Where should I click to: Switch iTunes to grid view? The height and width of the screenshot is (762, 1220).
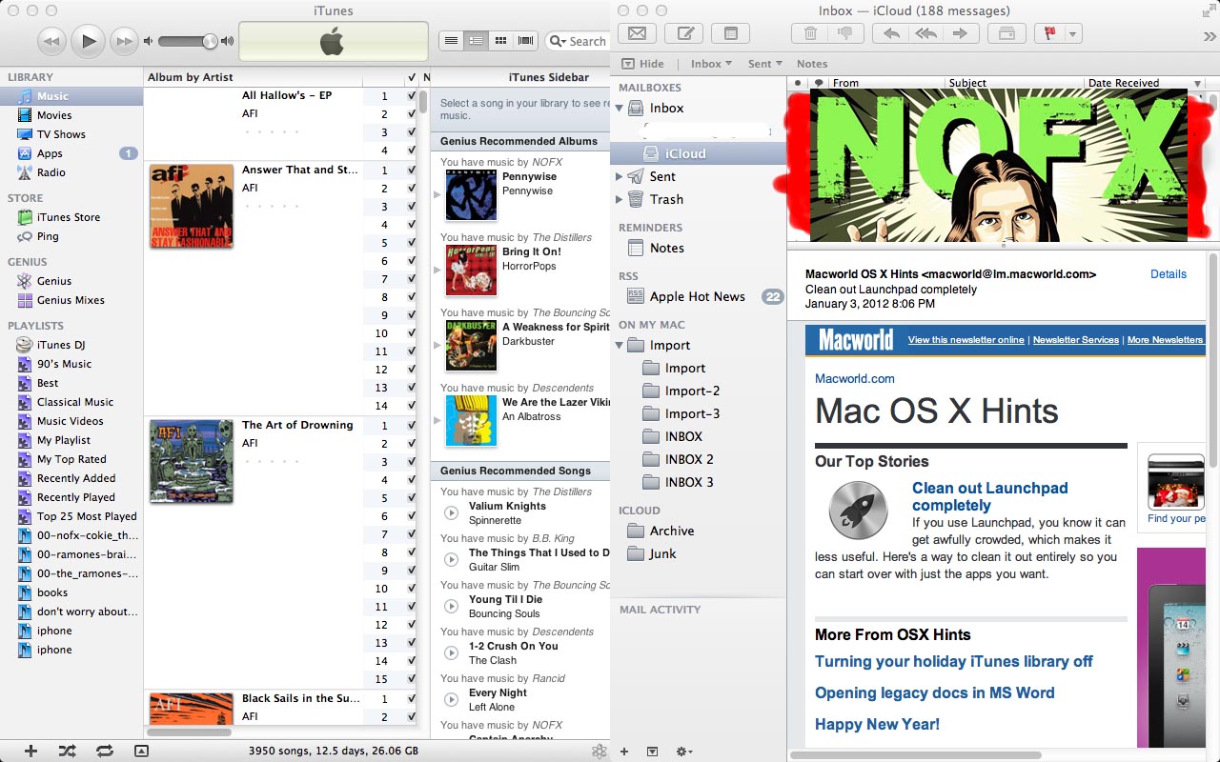click(500, 41)
